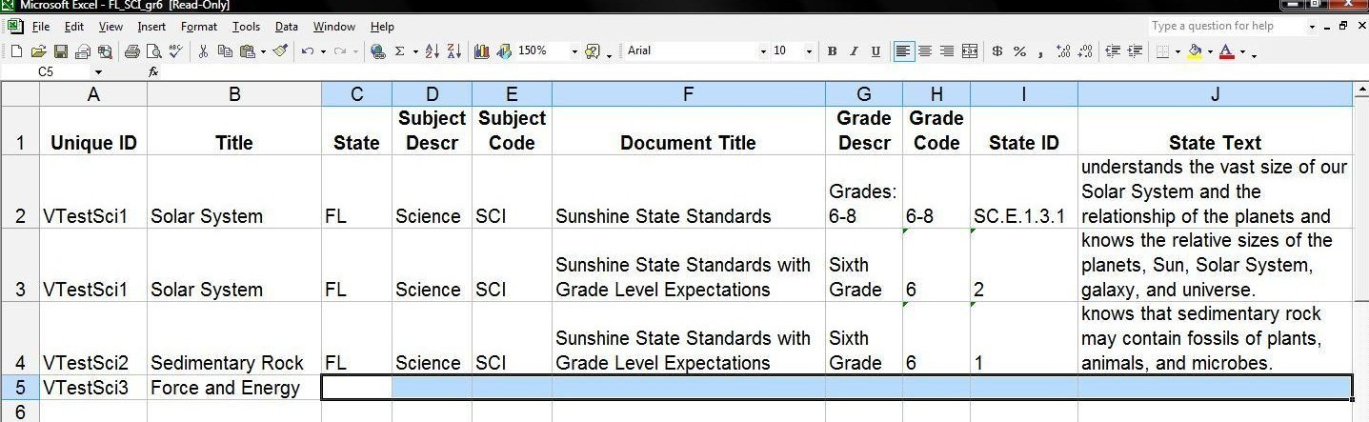Open the font size dropdown
The height and width of the screenshot is (422, 1369).
809,51
